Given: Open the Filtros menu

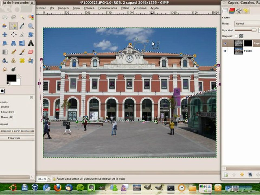Looking at the screenshot, I should [125, 8].
